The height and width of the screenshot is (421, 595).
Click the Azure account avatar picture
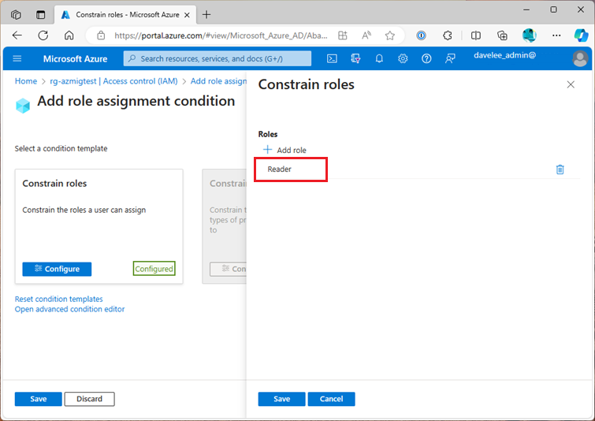click(x=580, y=59)
